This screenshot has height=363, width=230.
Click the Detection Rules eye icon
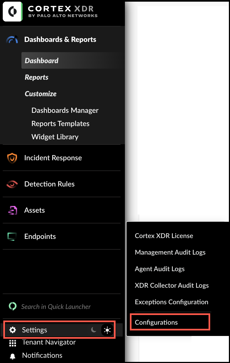[x=12, y=184]
